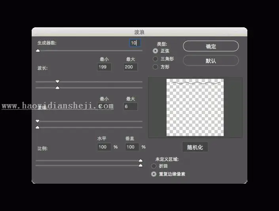Select the 正弦 wave type
Image resolution: width=279 pixels, height=211 pixels.
(156, 51)
